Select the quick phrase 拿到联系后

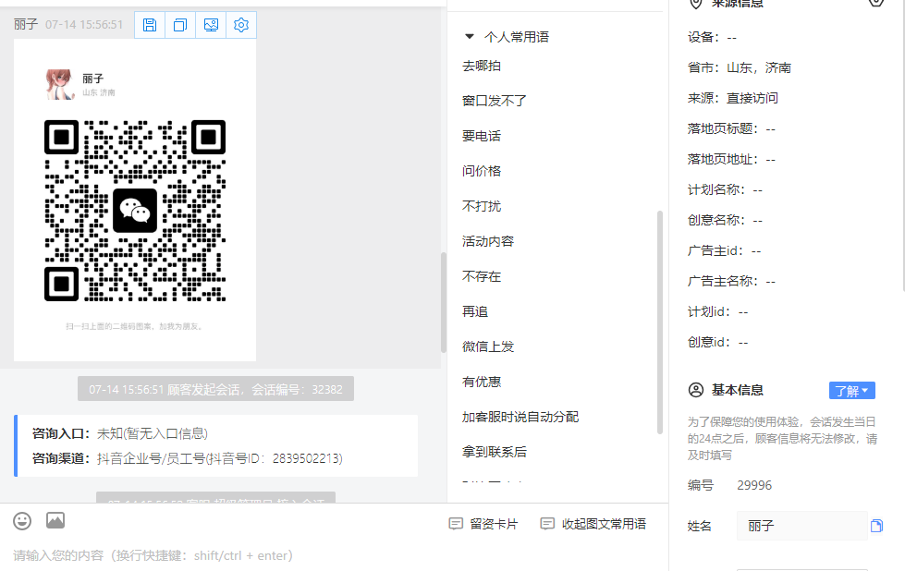[x=494, y=452]
